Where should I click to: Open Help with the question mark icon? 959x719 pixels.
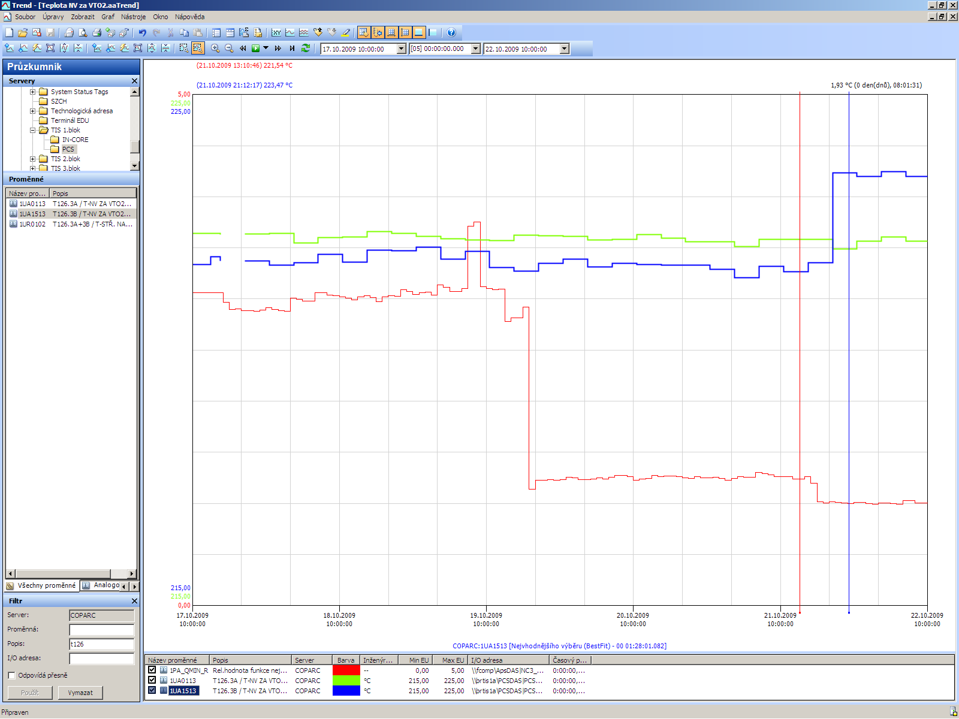tap(451, 32)
